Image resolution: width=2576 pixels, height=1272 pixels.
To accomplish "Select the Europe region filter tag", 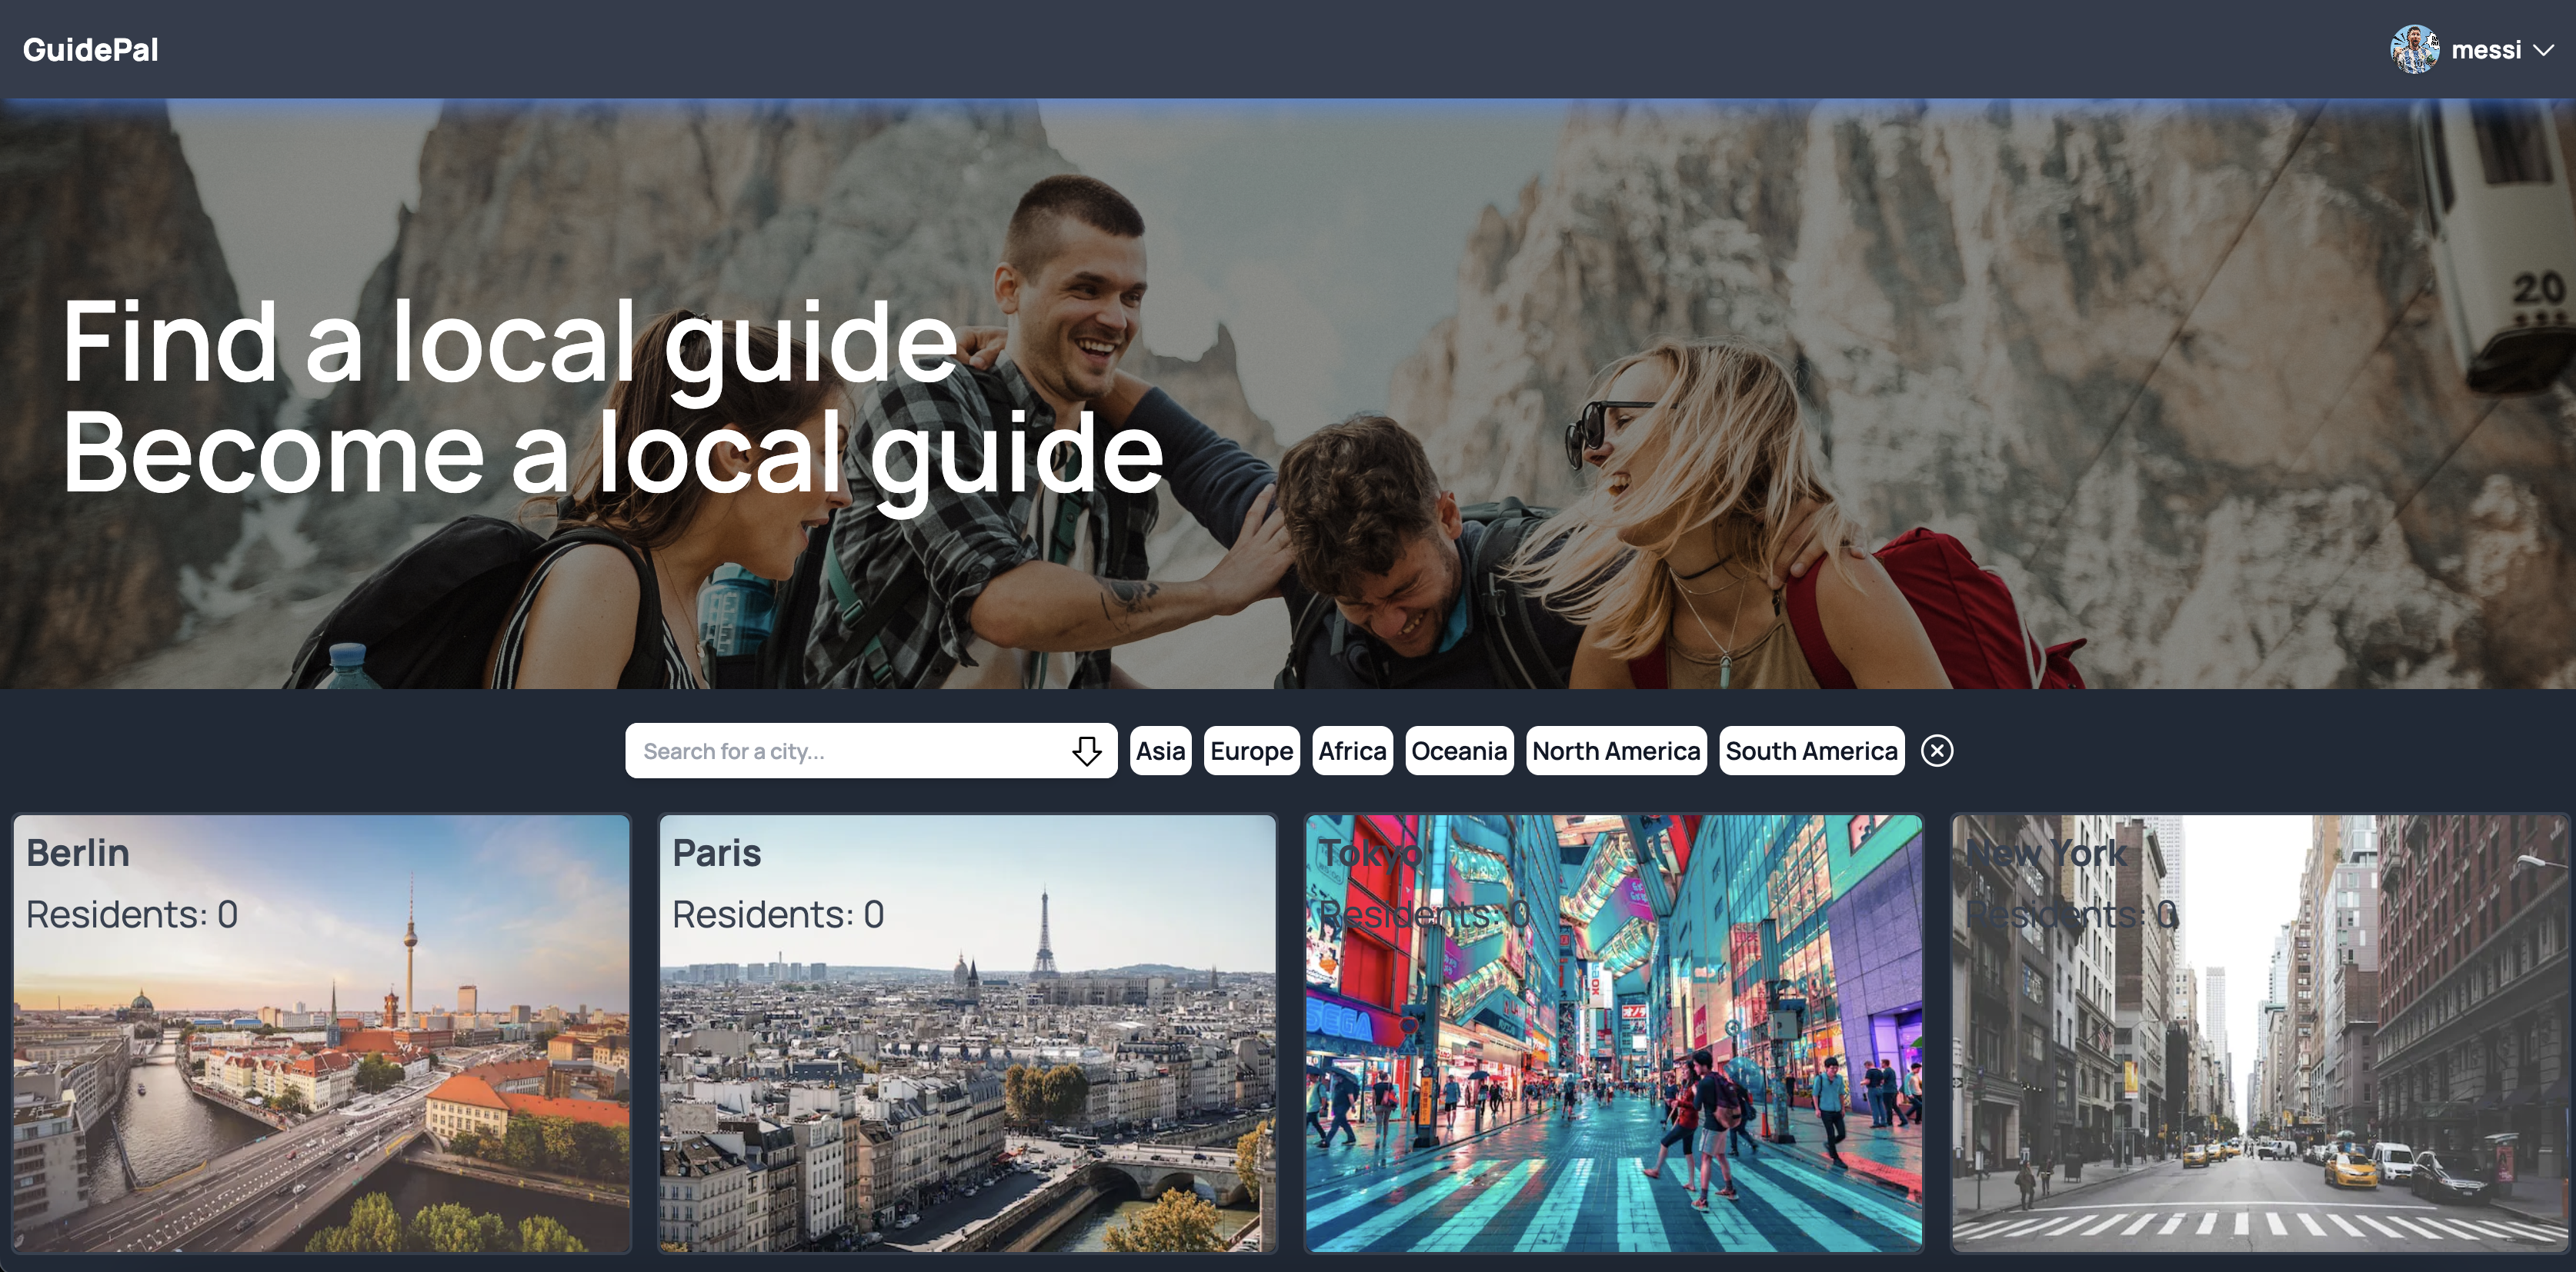I will click(1252, 751).
